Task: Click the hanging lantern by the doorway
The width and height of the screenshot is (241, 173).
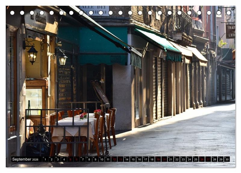Action: (x=32, y=54)
